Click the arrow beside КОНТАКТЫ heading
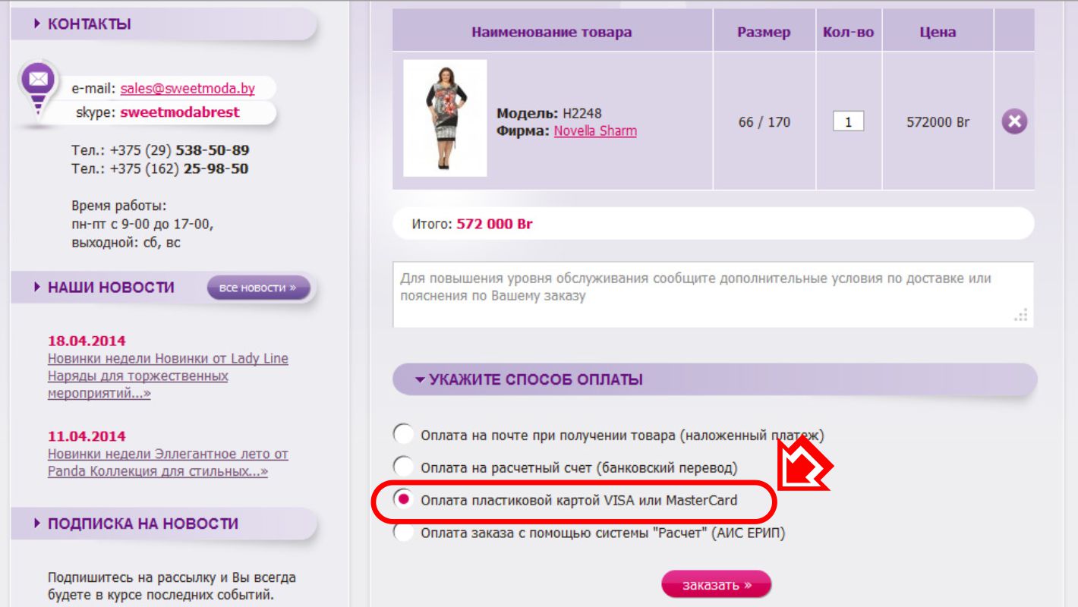Viewport: 1078px width, 607px height. [37, 24]
